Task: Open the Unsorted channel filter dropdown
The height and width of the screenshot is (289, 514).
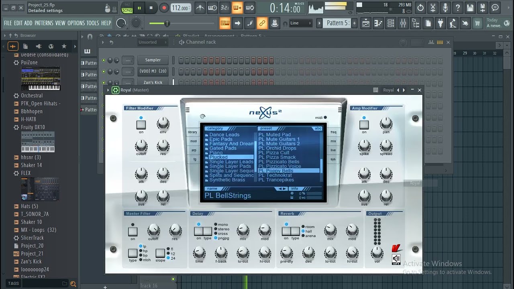Action: [152, 42]
